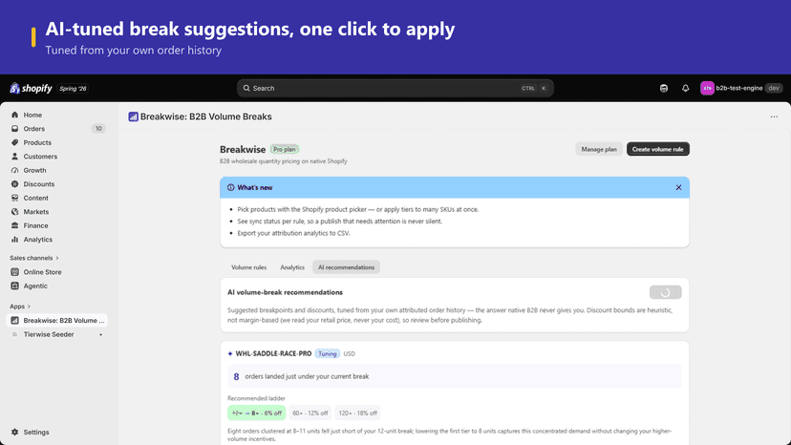Click the Markets globe icon
This screenshot has width=791, height=445.
[x=14, y=212]
